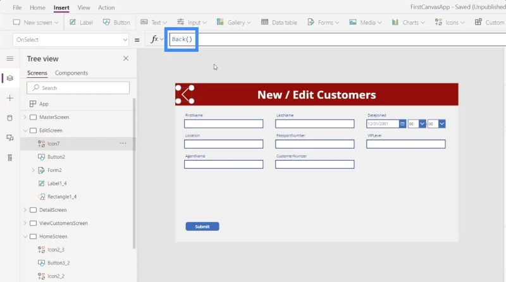Open the hamburger menu in left rail
506x282 pixels.
(x=10, y=58)
